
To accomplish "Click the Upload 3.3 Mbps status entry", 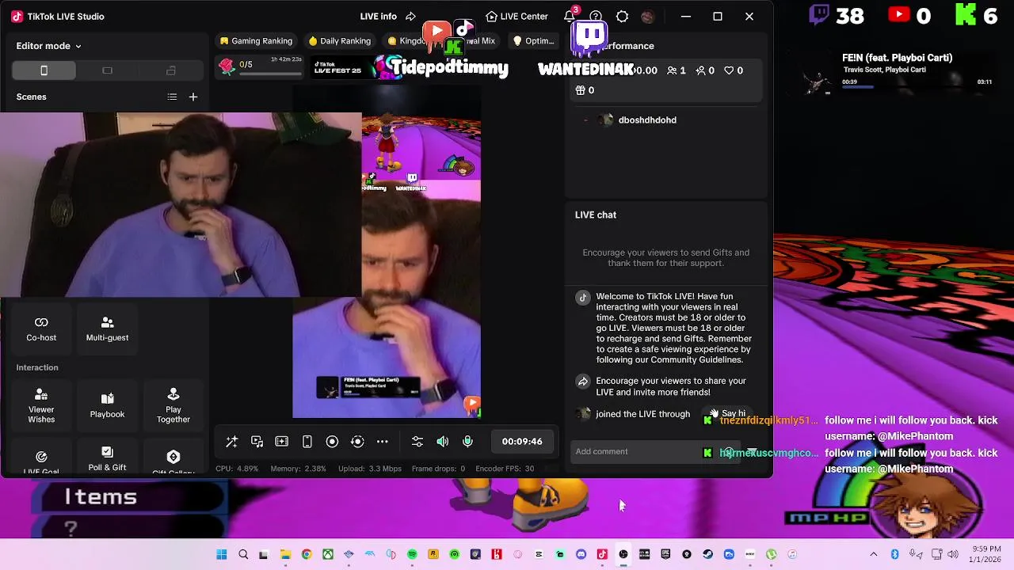I will pyautogui.click(x=370, y=469).
